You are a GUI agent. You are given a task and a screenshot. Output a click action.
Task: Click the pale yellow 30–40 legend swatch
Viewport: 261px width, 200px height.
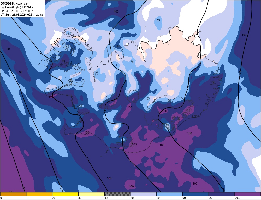(x=91, y=194)
